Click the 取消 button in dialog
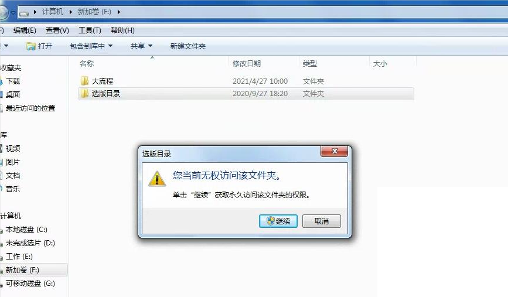508x297 pixels. coord(322,221)
